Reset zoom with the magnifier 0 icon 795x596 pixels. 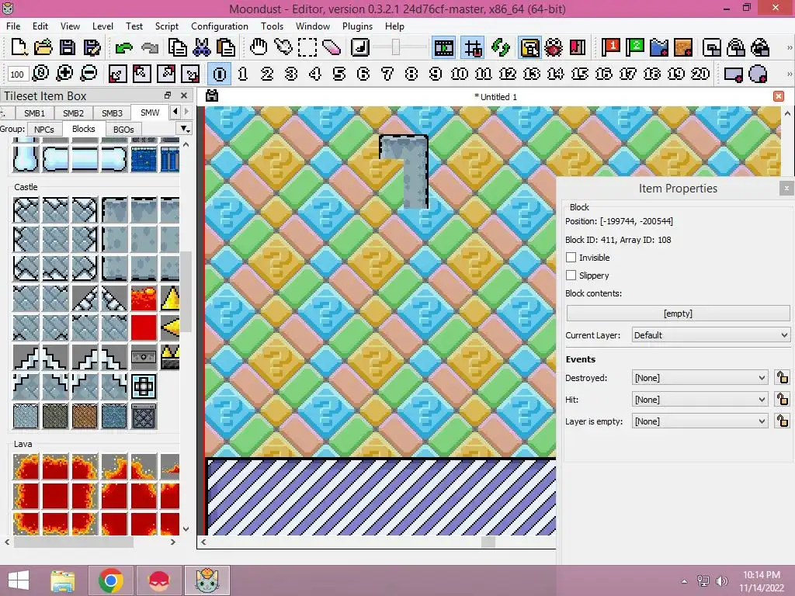click(40, 74)
